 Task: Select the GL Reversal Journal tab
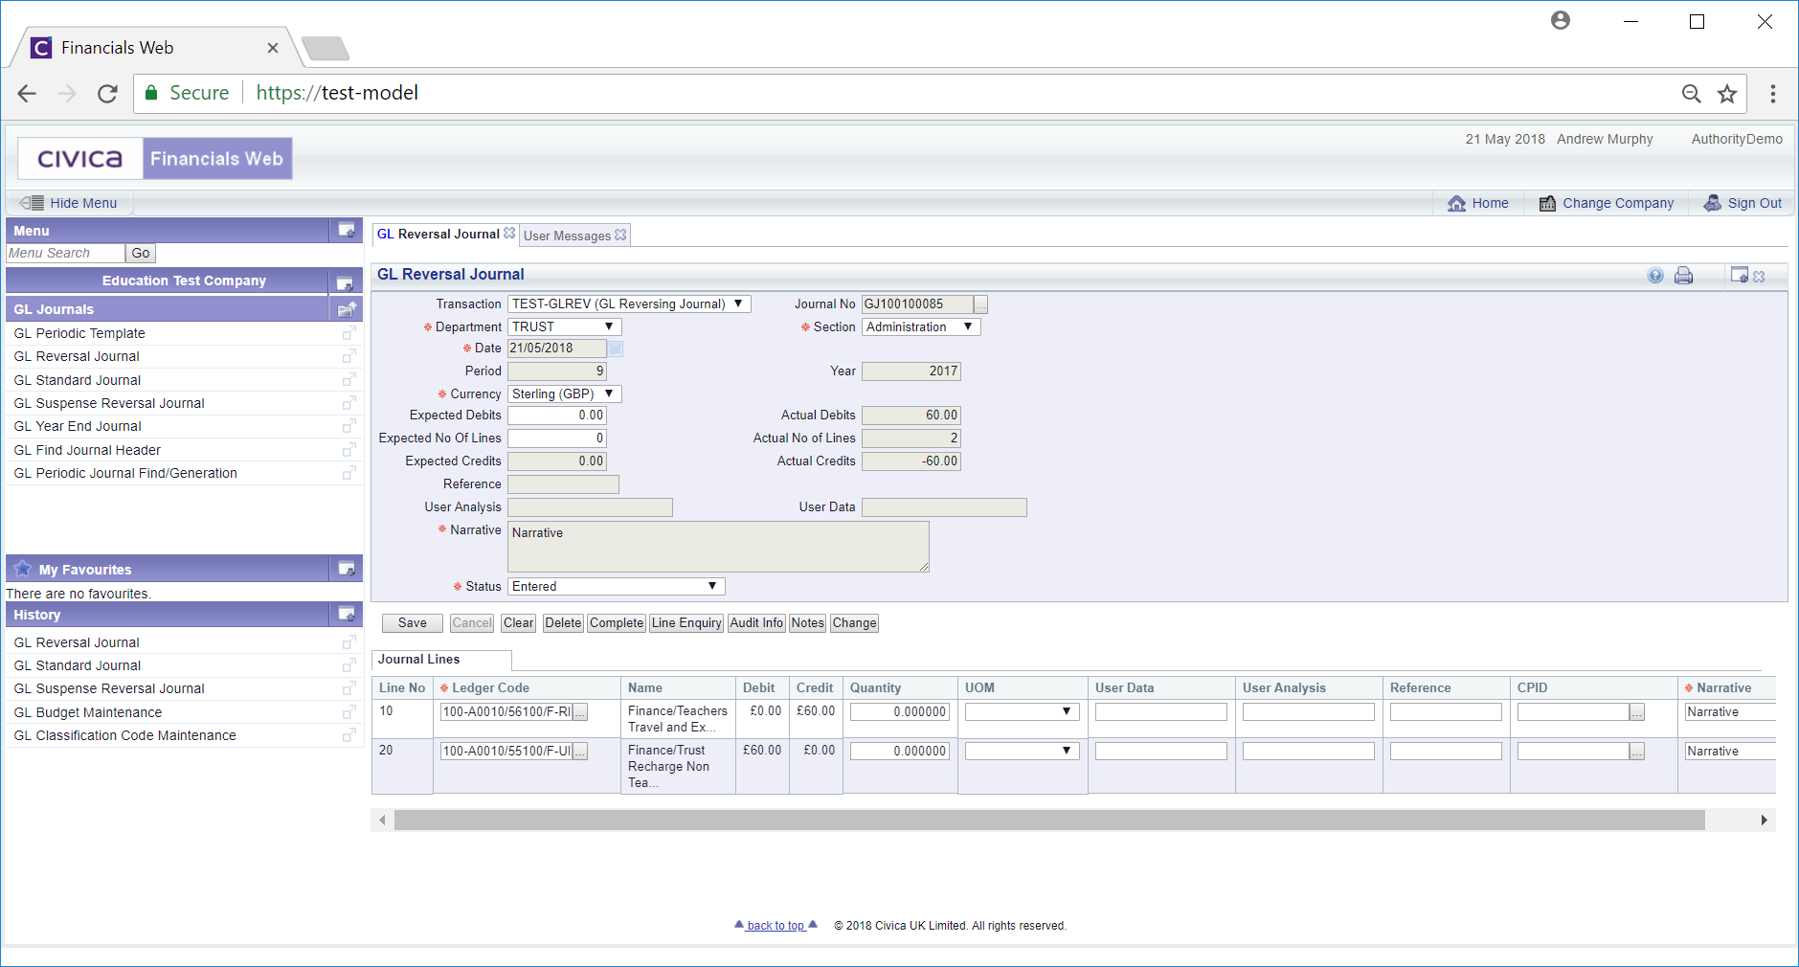pyautogui.click(x=438, y=234)
